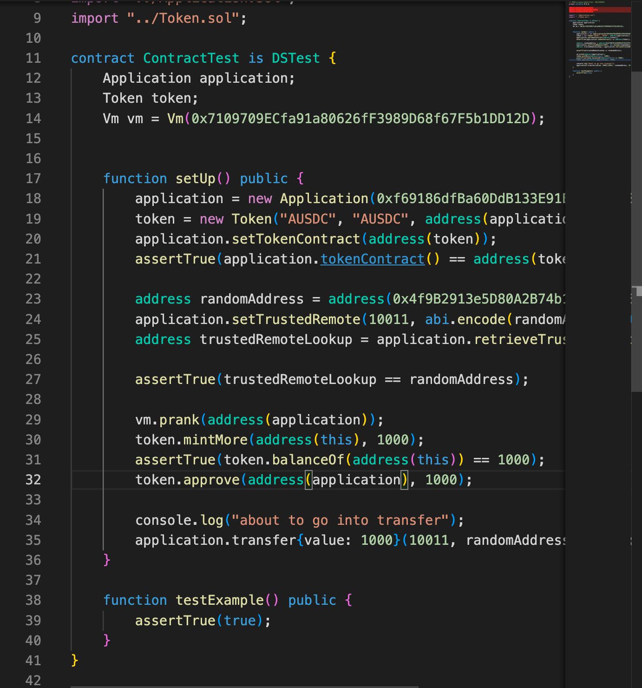Click line number 14 in the gutter
The height and width of the screenshot is (688, 642).
pos(33,119)
